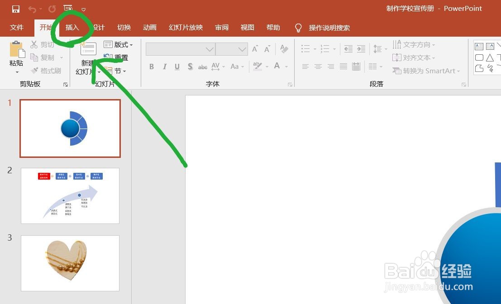Open the 文字方向 menu
The height and width of the screenshot is (304, 501).
pos(414,45)
